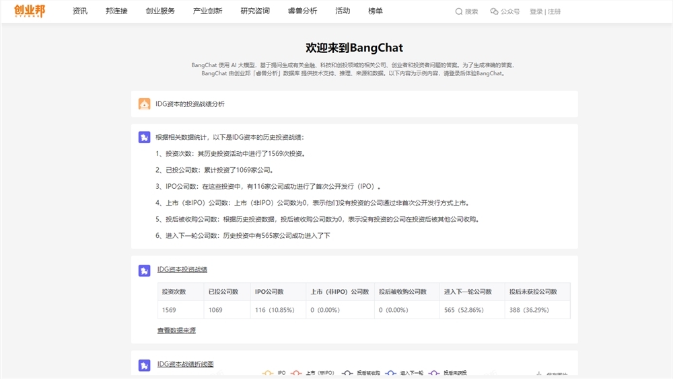Viewport: 673px width, 379px height.
Task: Open the 资讯 menu
Action: tap(80, 11)
